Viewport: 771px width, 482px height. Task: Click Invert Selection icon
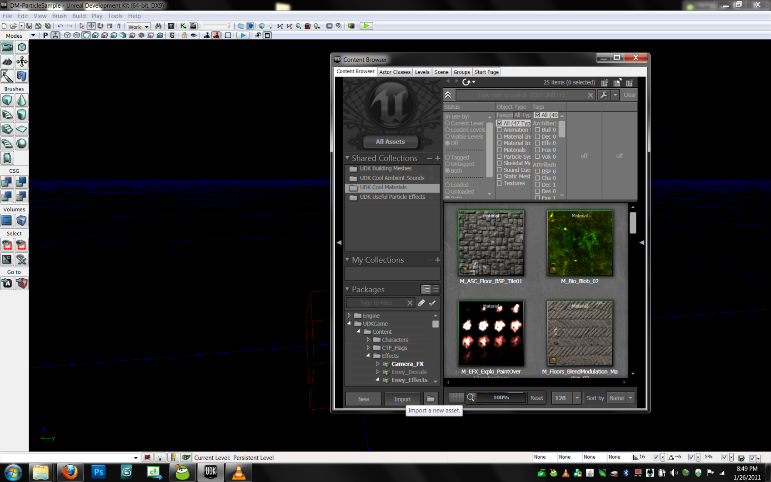7,259
